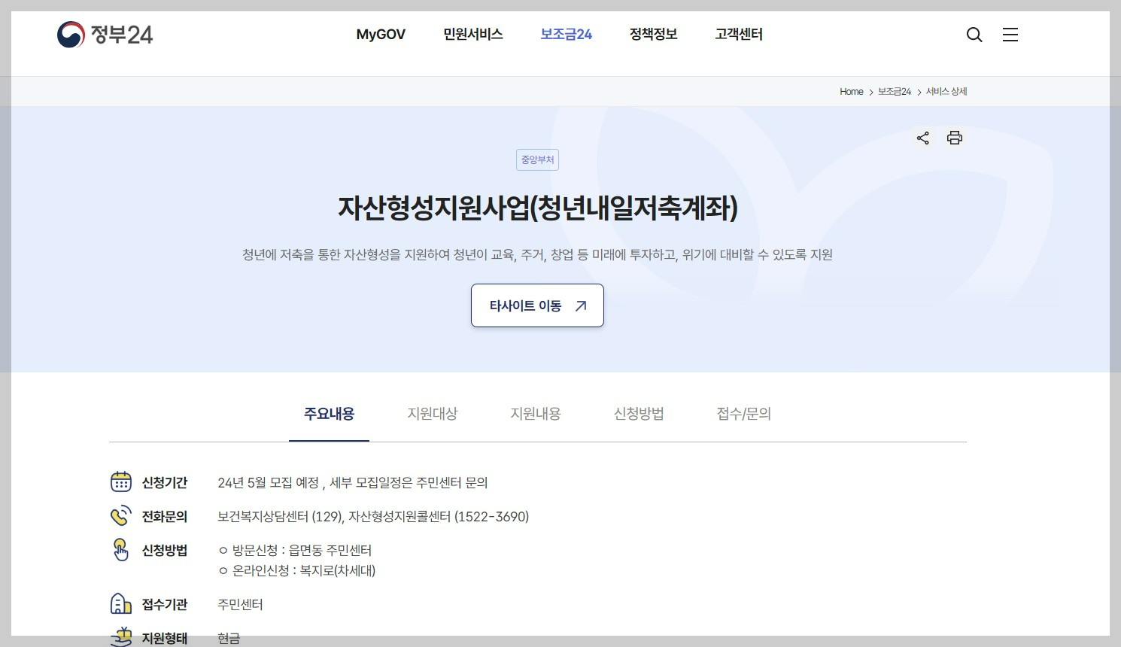Open the MyGOV menu

coord(381,35)
